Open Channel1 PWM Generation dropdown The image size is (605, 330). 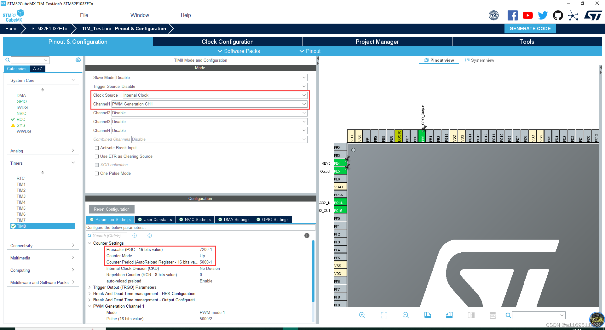pos(210,104)
